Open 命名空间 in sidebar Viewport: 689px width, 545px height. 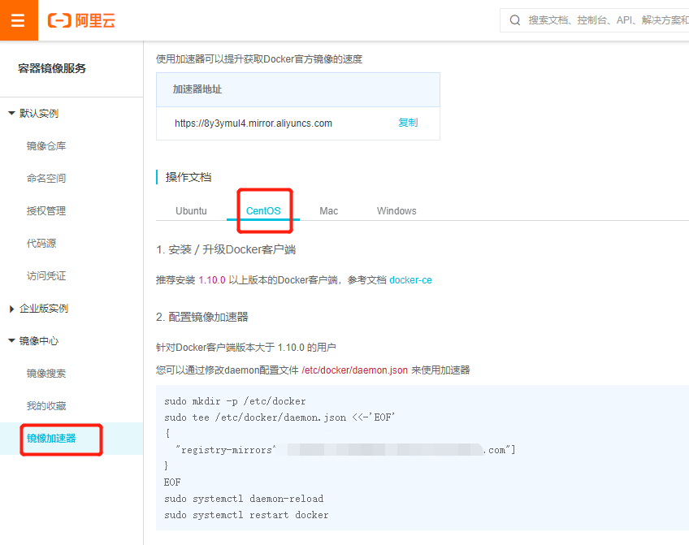click(x=46, y=179)
